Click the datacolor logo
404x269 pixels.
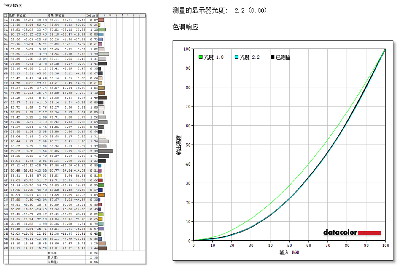coord(352,233)
